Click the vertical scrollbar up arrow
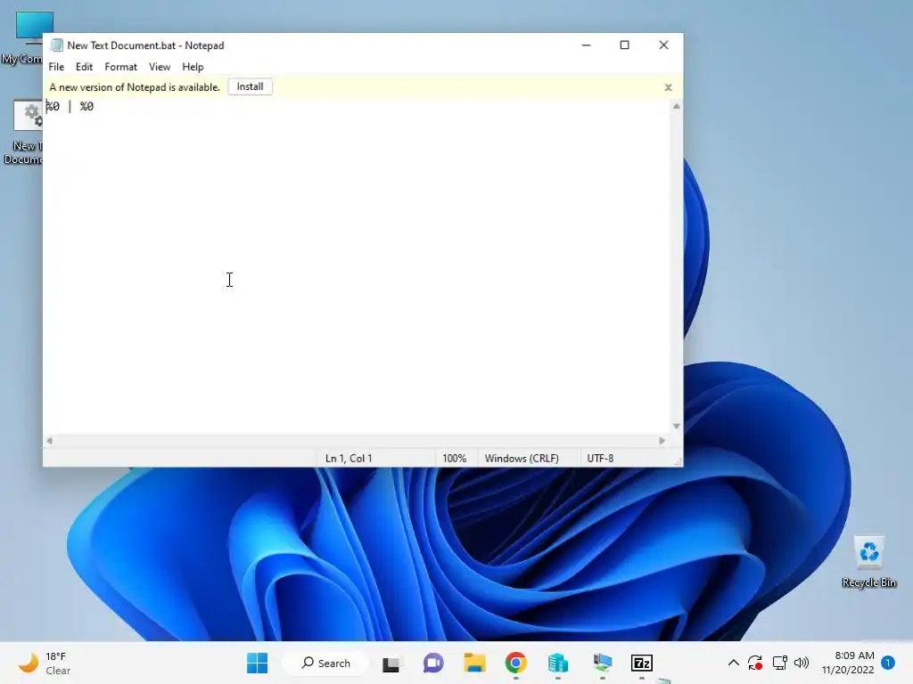The height and width of the screenshot is (684, 913). click(676, 106)
